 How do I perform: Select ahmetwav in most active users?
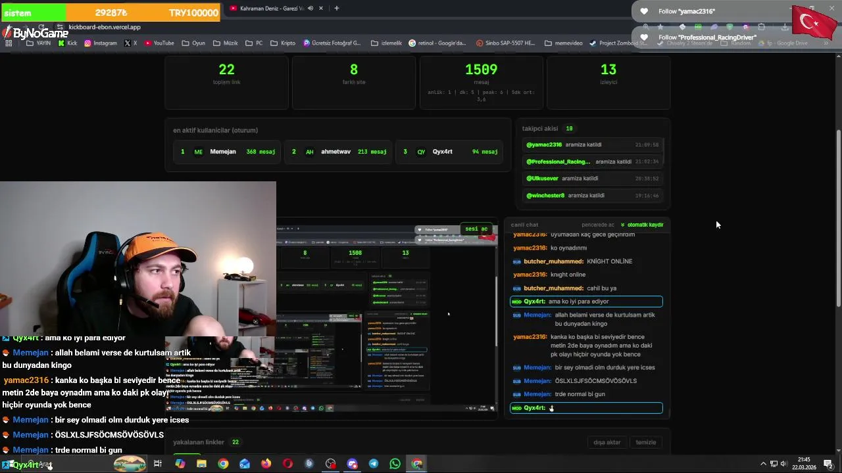pos(339,152)
